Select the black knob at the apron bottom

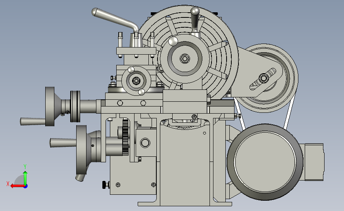click(105, 184)
